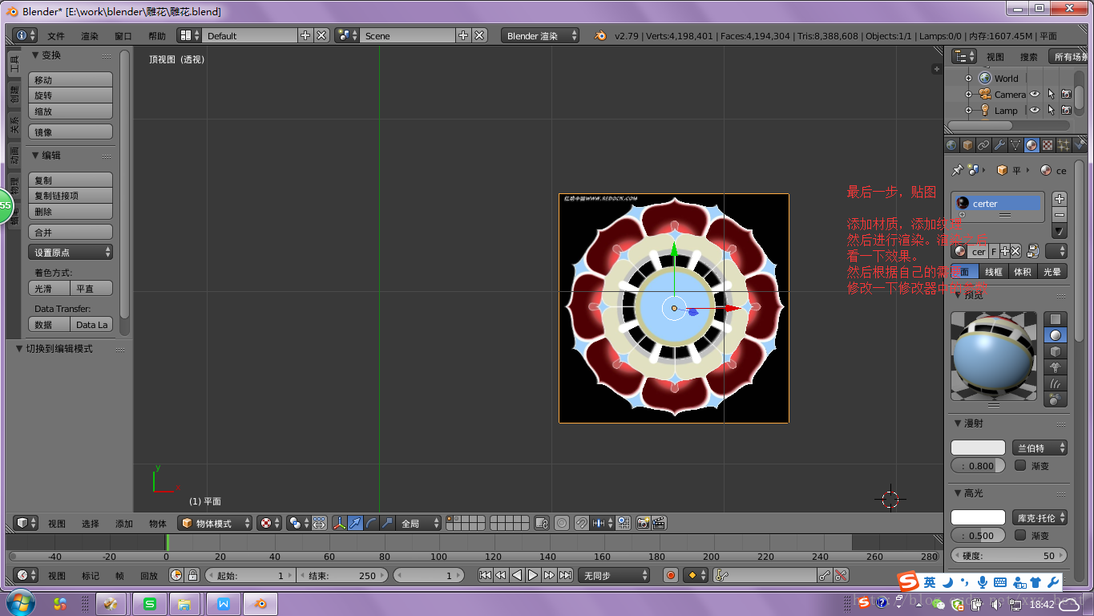Viewport: 1094px width, 616px height.
Task: Open the Window menu in the header
Action: [123, 36]
